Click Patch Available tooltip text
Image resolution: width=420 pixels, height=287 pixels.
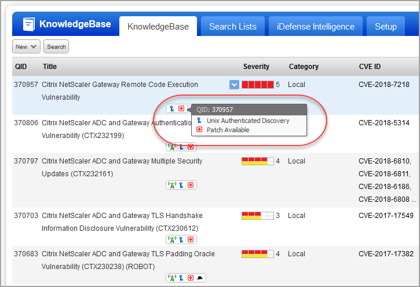tap(228, 130)
